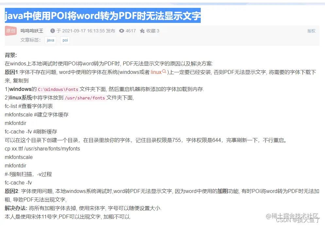Screen dimensions: 325x226
Task: Click the bold 原因2 label
Action: [11, 191]
